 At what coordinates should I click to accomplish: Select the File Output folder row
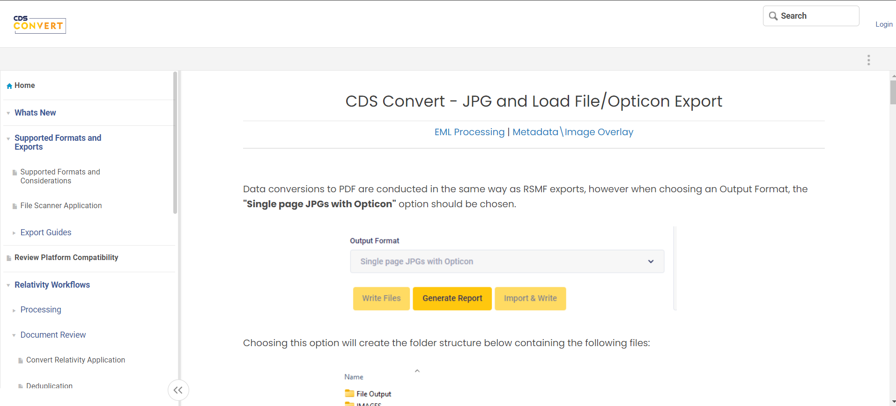point(368,394)
